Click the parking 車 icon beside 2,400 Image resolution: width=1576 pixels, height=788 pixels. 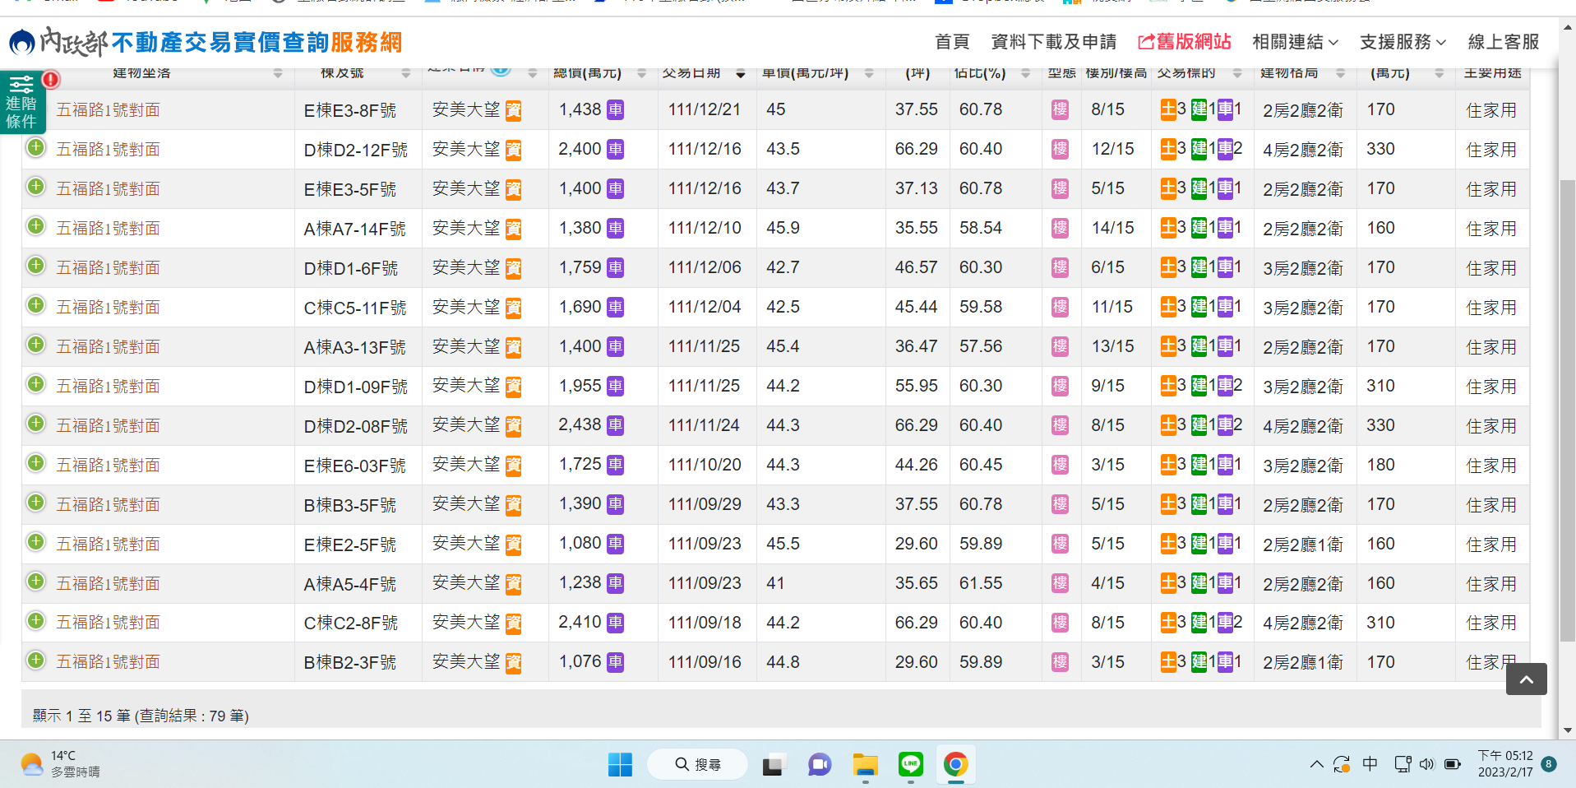[615, 150]
